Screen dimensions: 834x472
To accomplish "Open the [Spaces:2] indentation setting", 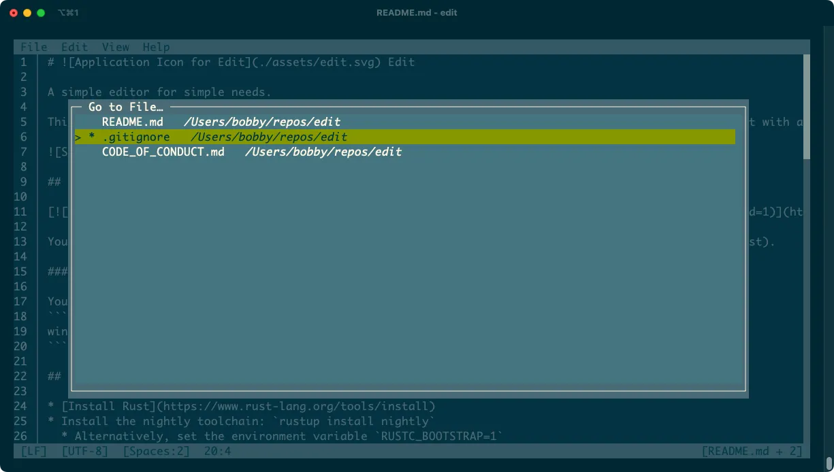I will pos(156,451).
